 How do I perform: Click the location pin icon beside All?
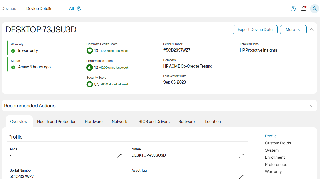pyautogui.click(x=79, y=8)
